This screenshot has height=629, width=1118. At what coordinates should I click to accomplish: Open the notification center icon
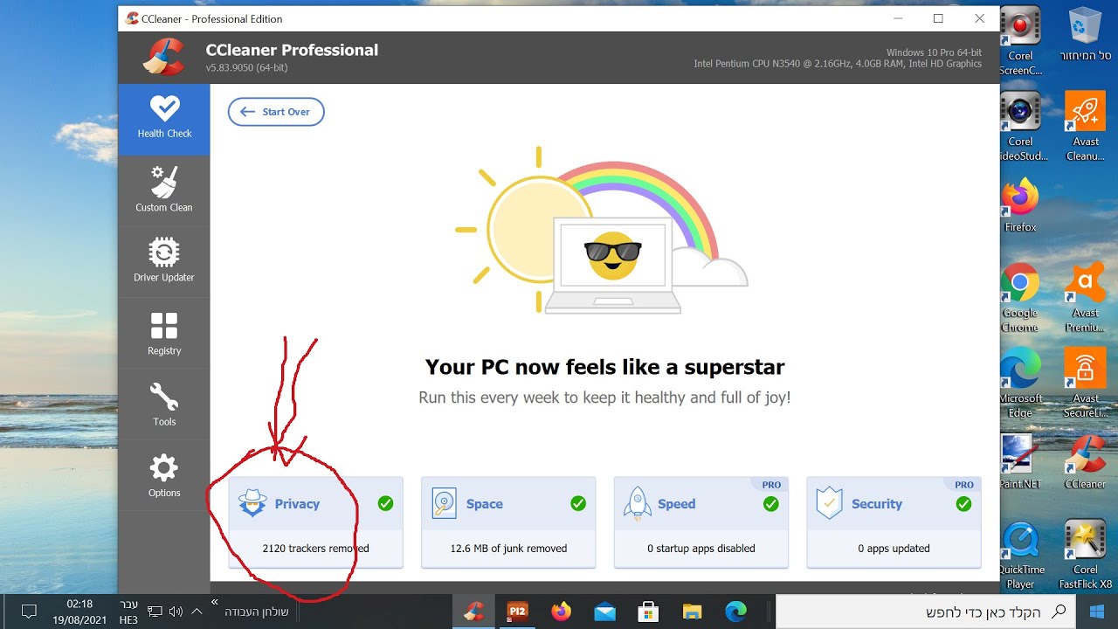(28, 612)
